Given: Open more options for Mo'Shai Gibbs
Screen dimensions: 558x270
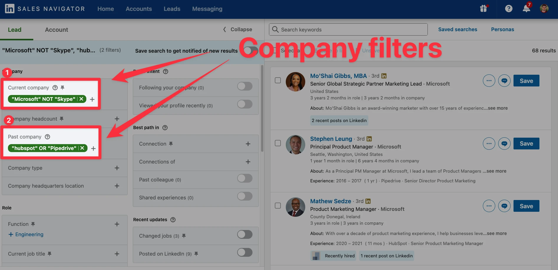Looking at the screenshot, I should 489,81.
